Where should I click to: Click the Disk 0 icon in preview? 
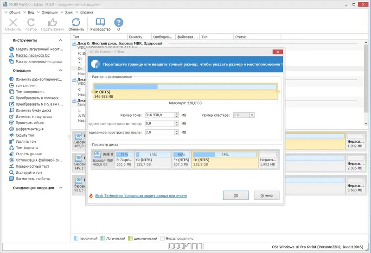coord(97,154)
